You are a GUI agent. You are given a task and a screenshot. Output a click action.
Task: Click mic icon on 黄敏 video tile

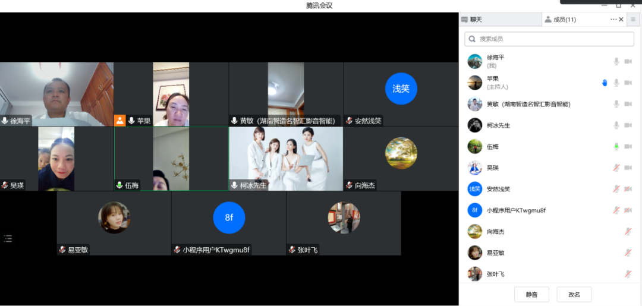(x=234, y=121)
